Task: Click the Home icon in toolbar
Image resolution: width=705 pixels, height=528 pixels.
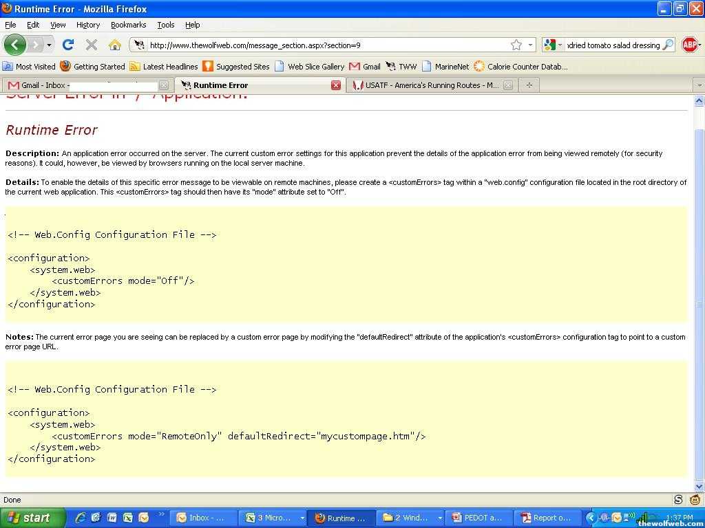Action: (x=114, y=45)
